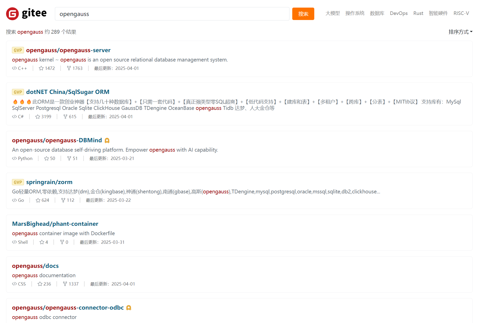Click the star icon showing 236
The width and height of the screenshot is (479, 323).
[40, 284]
